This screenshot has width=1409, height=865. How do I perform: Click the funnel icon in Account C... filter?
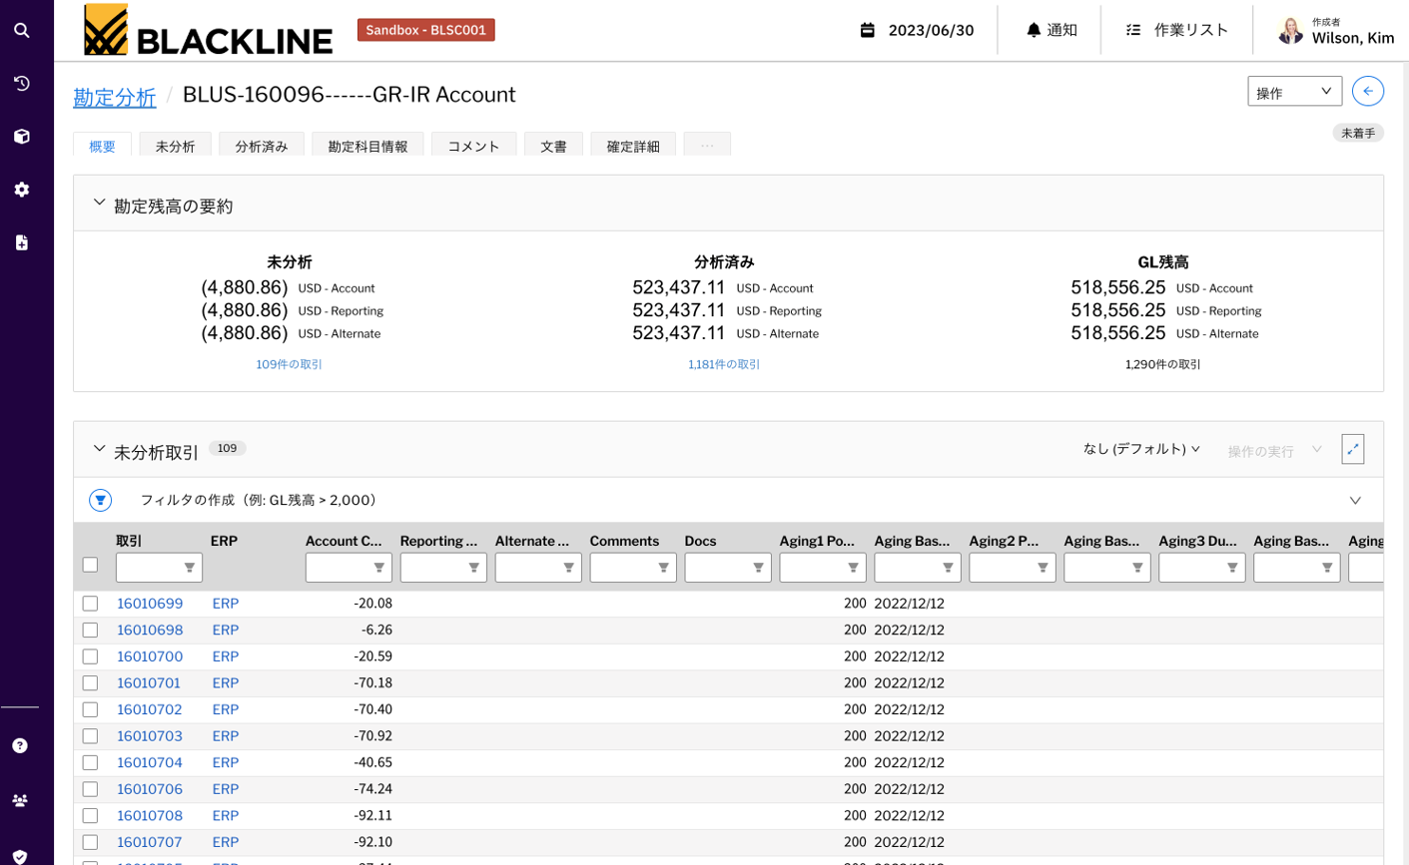click(x=378, y=568)
